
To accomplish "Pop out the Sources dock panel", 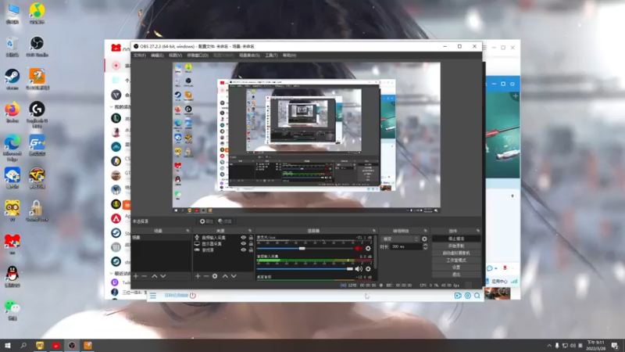I will point(250,231).
